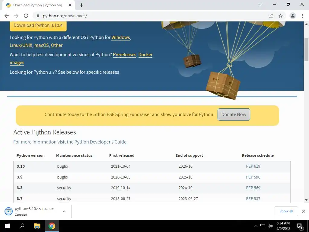Open the network status tray icon
This screenshot has height=232, width=309.
[263, 226]
